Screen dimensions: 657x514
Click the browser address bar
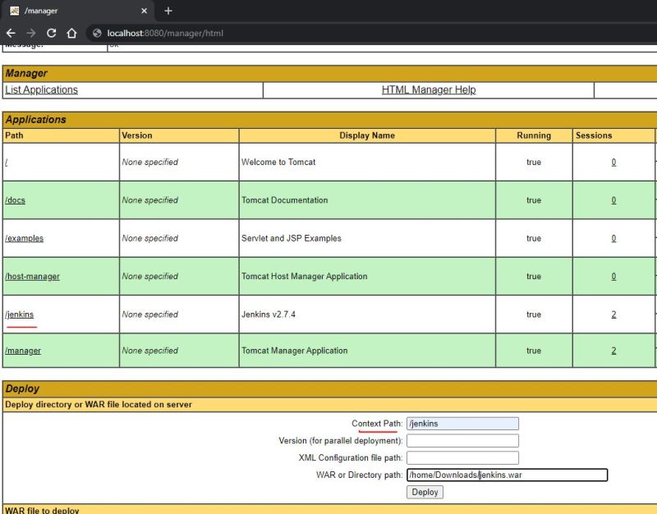[x=246, y=34]
